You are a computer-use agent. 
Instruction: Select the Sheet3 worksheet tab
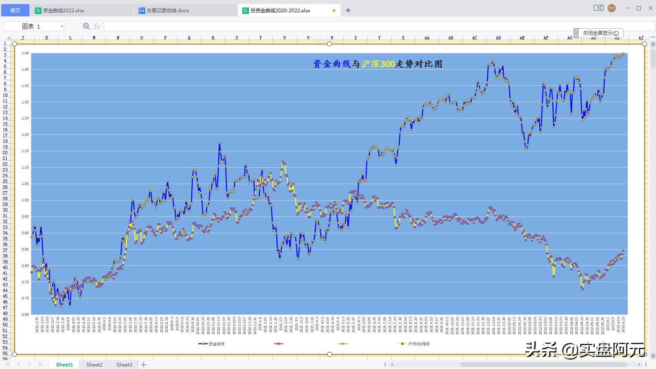click(x=124, y=364)
